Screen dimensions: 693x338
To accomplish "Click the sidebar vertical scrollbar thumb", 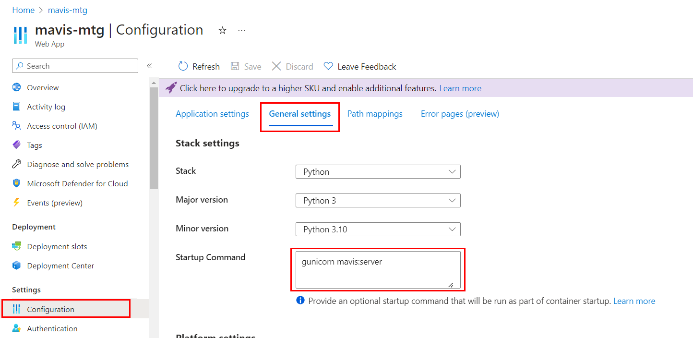I will (154, 138).
